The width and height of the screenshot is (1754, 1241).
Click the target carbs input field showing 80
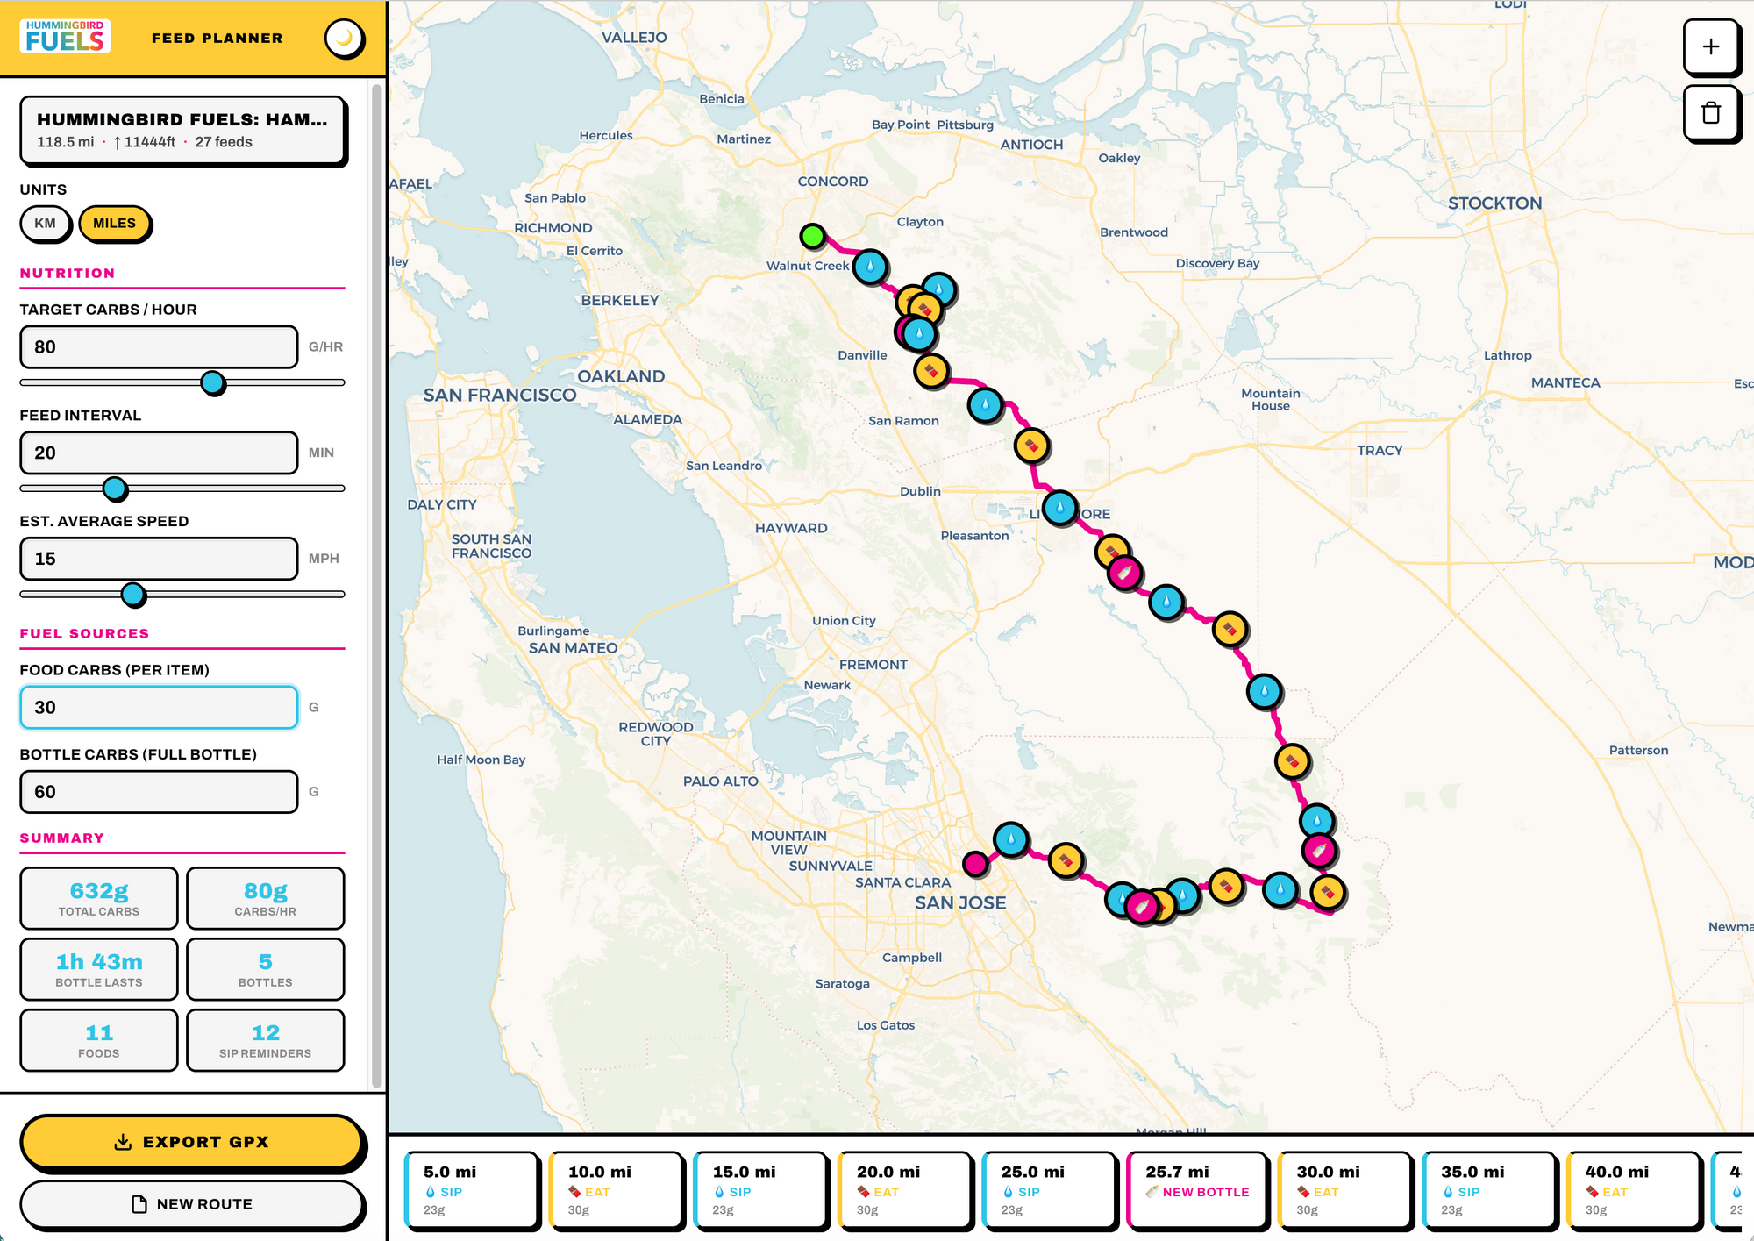coord(159,347)
